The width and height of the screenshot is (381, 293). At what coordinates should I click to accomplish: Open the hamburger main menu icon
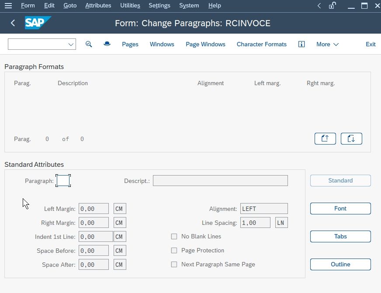pos(8,5)
